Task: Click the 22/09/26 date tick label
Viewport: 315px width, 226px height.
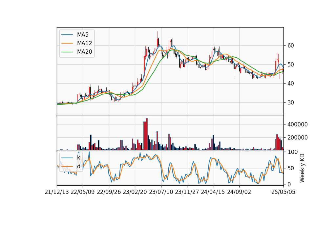Action: click(109, 192)
